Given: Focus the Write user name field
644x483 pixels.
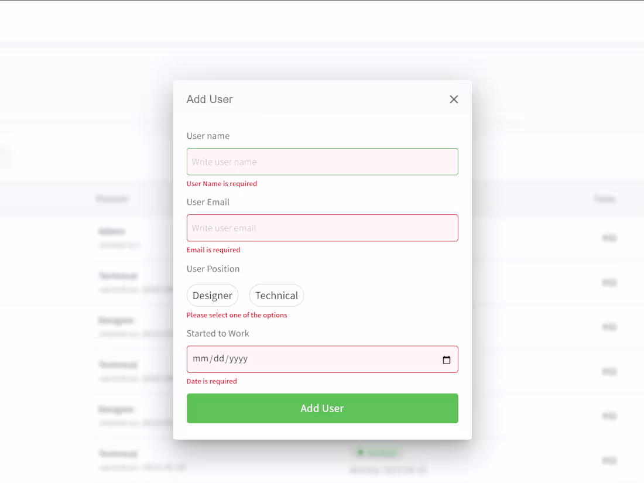Looking at the screenshot, I should (x=322, y=162).
